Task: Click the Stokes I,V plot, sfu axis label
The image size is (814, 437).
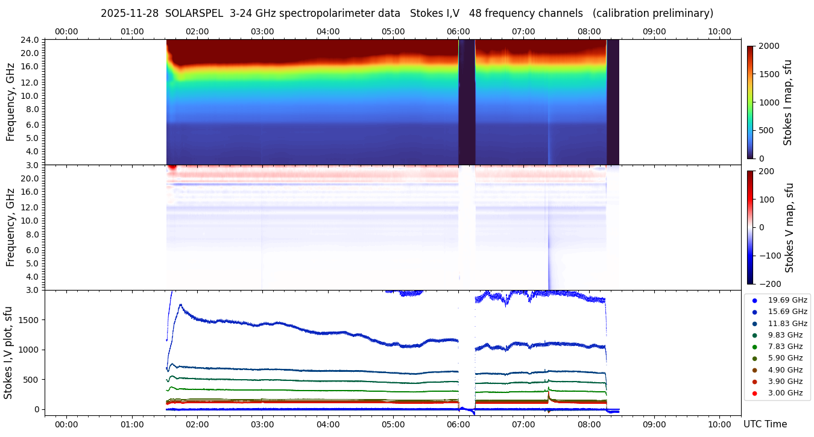Action: 8,353
